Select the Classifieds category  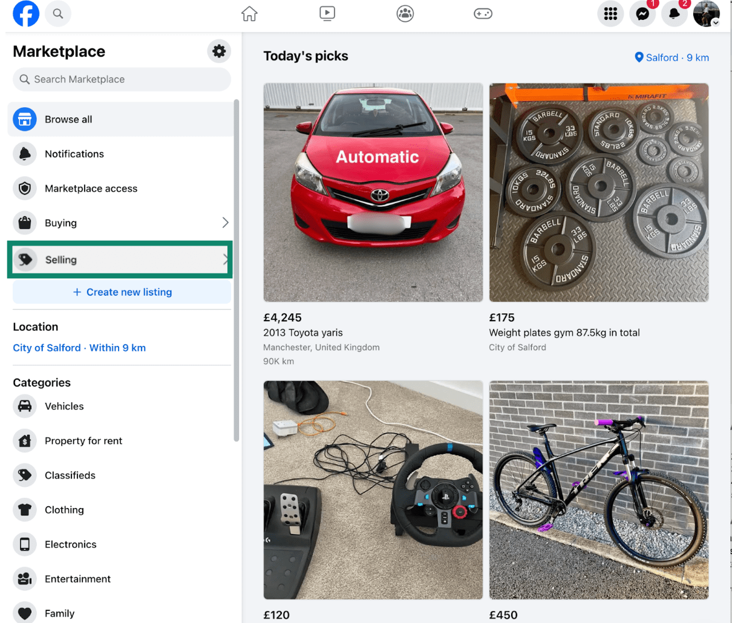(70, 475)
